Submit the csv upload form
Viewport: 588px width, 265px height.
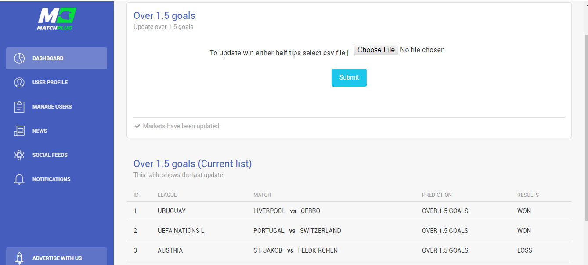pyautogui.click(x=349, y=78)
